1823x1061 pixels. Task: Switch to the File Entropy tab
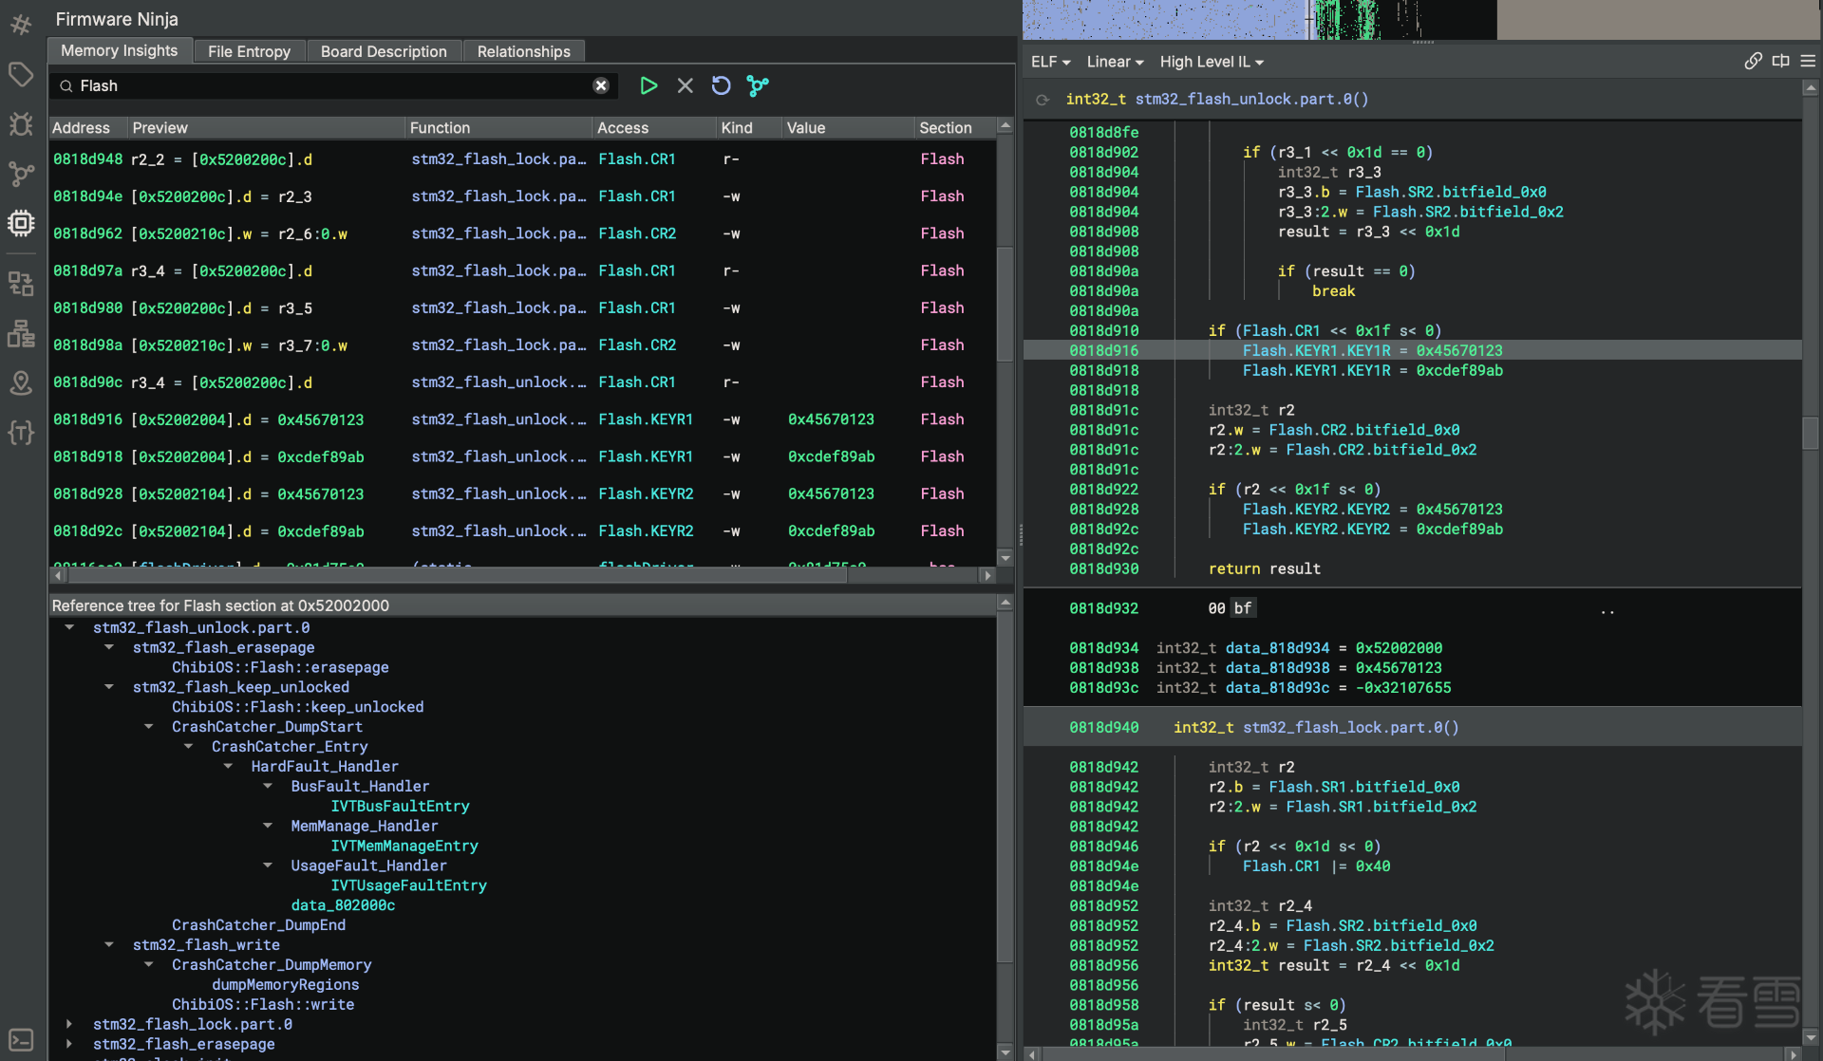click(x=249, y=51)
